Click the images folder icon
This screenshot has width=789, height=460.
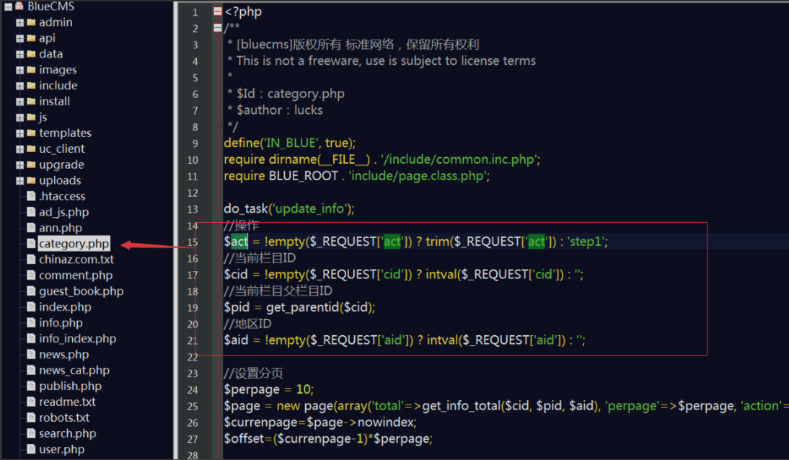[31, 69]
